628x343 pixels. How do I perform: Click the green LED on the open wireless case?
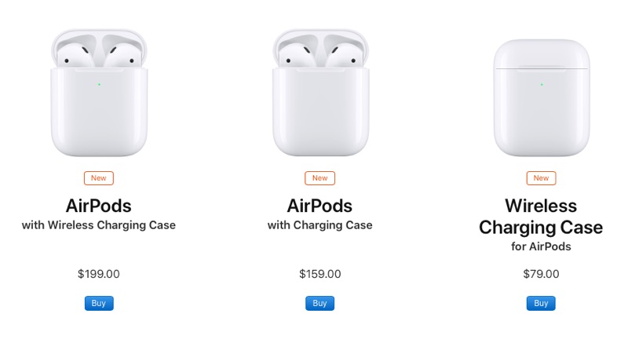(100, 85)
